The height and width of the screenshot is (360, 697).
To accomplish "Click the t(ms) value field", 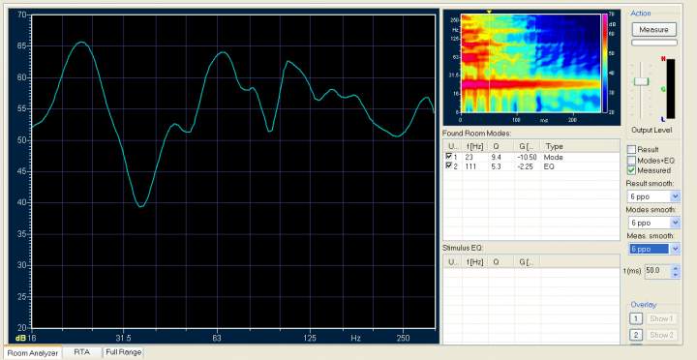I will [656, 271].
